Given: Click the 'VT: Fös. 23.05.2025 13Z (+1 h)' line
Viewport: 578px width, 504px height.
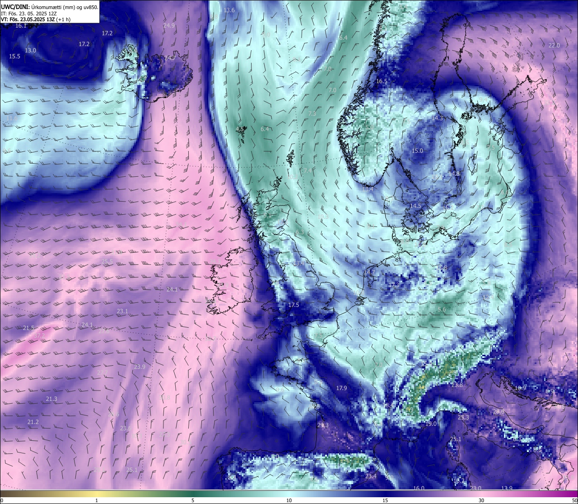Looking at the screenshot, I should (36, 19).
